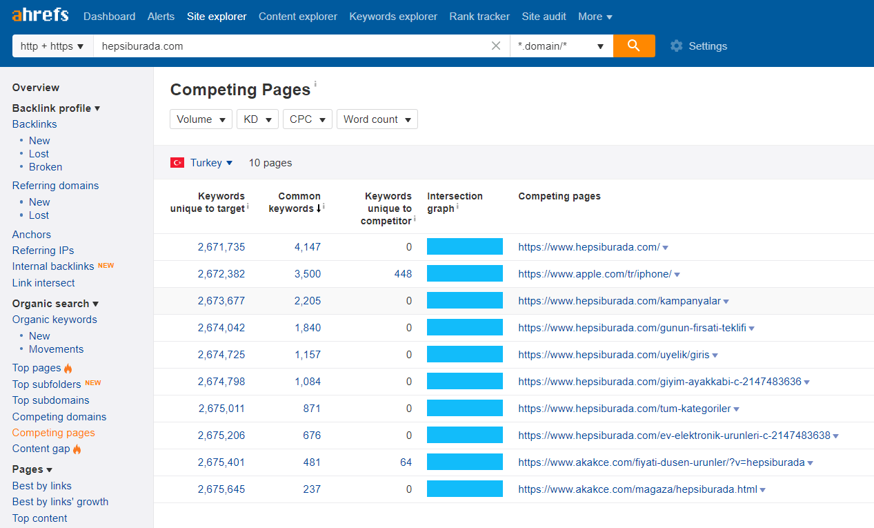Viewport: 874px width, 528px height.
Task: Open Rank tracker in top navigation
Action: 479,17
